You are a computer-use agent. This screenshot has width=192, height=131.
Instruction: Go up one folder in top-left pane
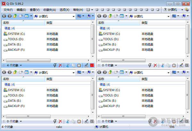coord(15,16)
